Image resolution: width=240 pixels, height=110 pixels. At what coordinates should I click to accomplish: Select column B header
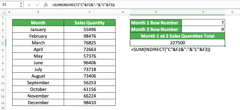click(x=38, y=12)
